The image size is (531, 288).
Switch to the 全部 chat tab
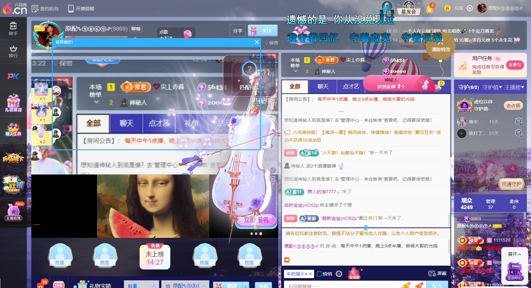[295, 86]
